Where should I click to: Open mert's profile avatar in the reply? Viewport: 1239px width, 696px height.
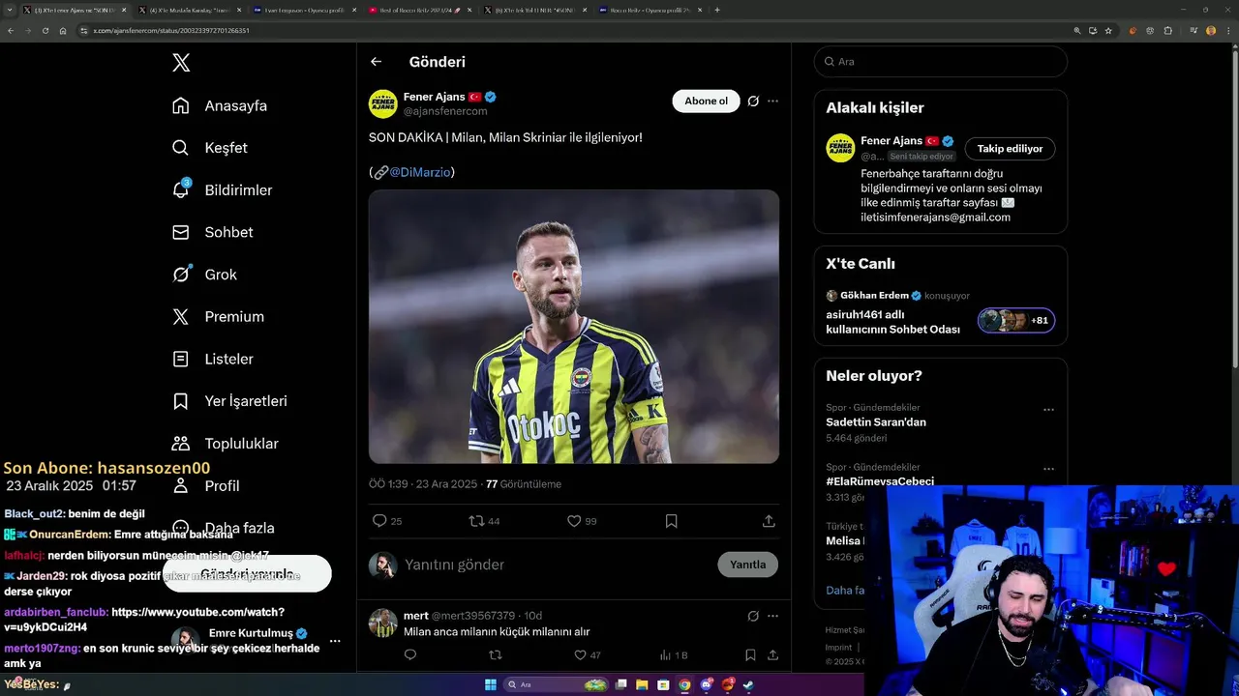tap(383, 623)
